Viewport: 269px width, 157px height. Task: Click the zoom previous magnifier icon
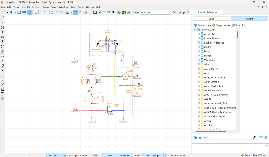[113, 12]
